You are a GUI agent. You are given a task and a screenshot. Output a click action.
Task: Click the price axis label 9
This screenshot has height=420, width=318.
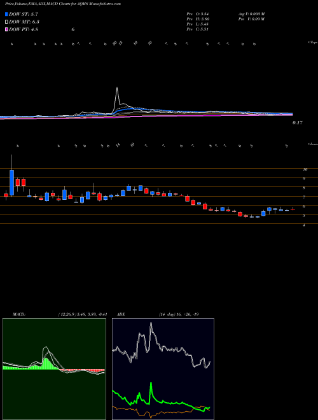coord(304,179)
